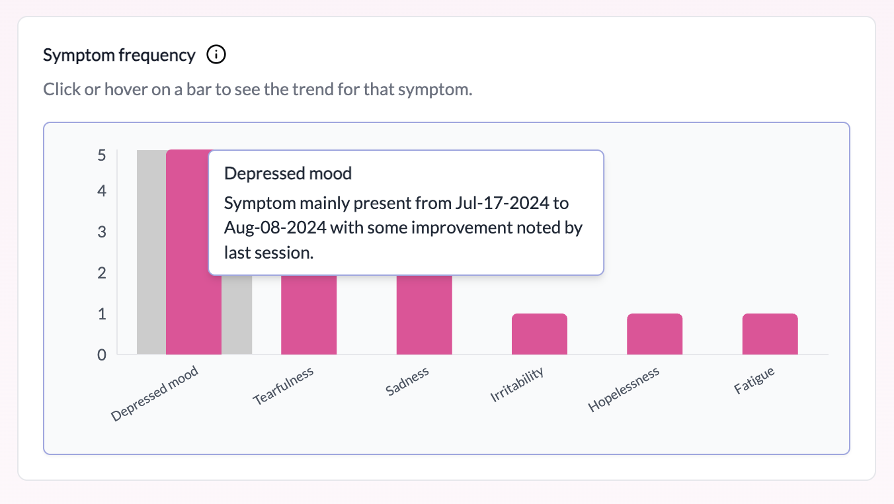
Task: Click the Symptom frequency info icon
Action: [216, 56]
